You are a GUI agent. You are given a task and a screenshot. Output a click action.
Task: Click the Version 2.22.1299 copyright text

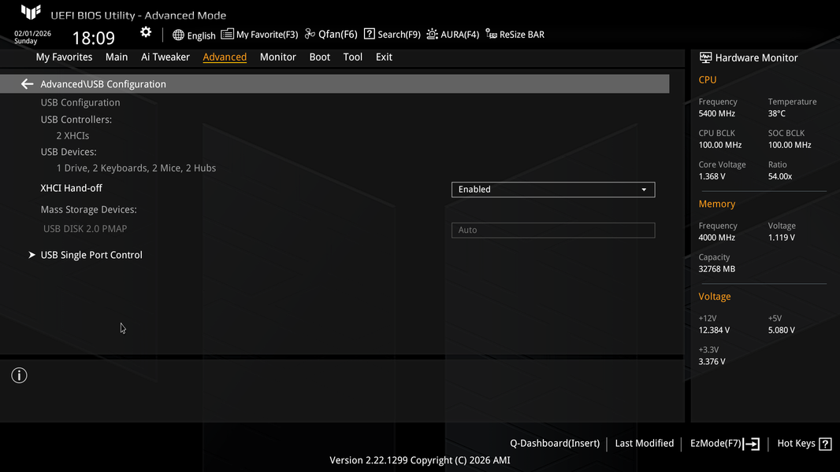click(420, 460)
